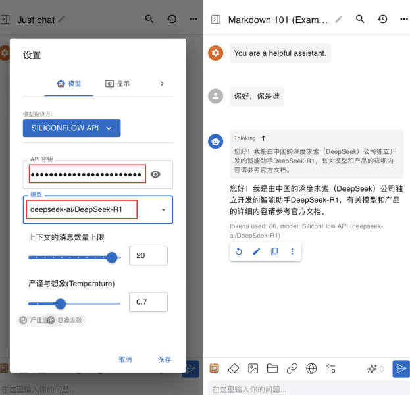Click the tokens used: 86 info text

pyautogui.click(x=306, y=231)
